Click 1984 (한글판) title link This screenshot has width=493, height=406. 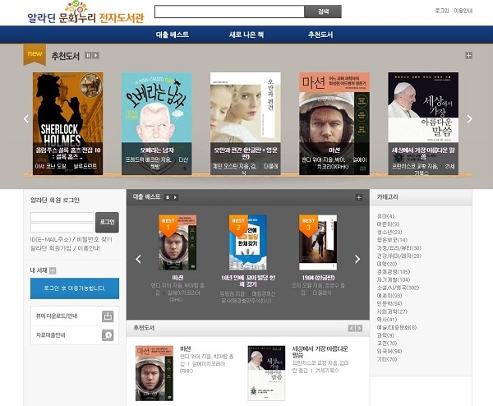(318, 278)
